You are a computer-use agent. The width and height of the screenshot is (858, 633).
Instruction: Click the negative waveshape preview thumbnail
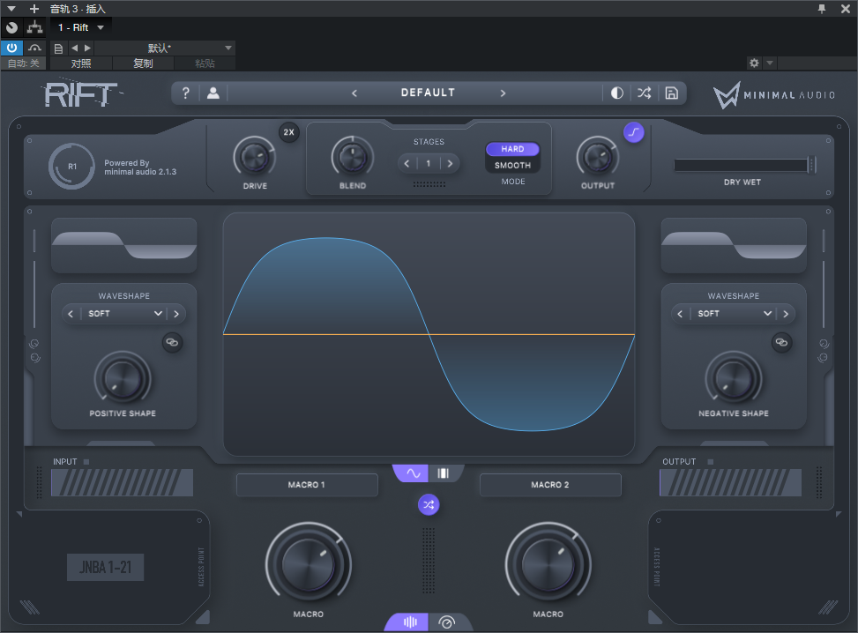[734, 245]
